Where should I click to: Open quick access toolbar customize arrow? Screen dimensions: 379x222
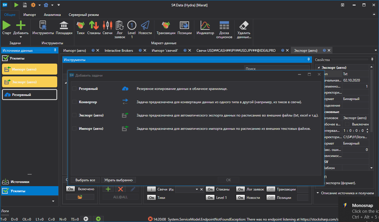(x=59, y=5)
